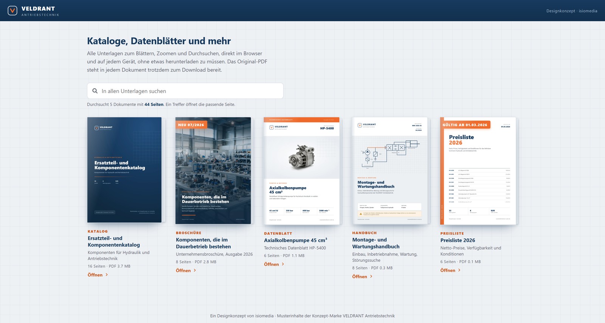605x323 pixels.
Task: Click the HANDBUCH category label
Action: click(x=365, y=233)
